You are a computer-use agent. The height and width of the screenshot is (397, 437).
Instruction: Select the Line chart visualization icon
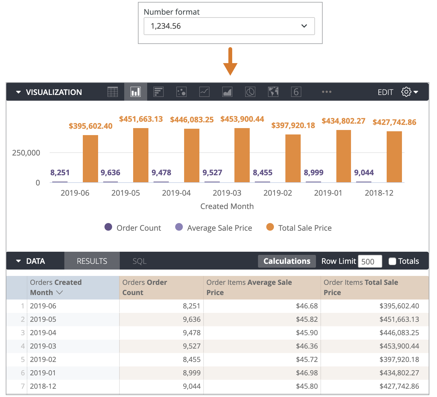204,92
